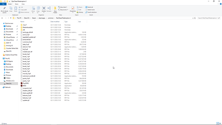Screen dimensions: 222x125
Task: Select the steam_api64.dll file
Action: click(27, 93)
